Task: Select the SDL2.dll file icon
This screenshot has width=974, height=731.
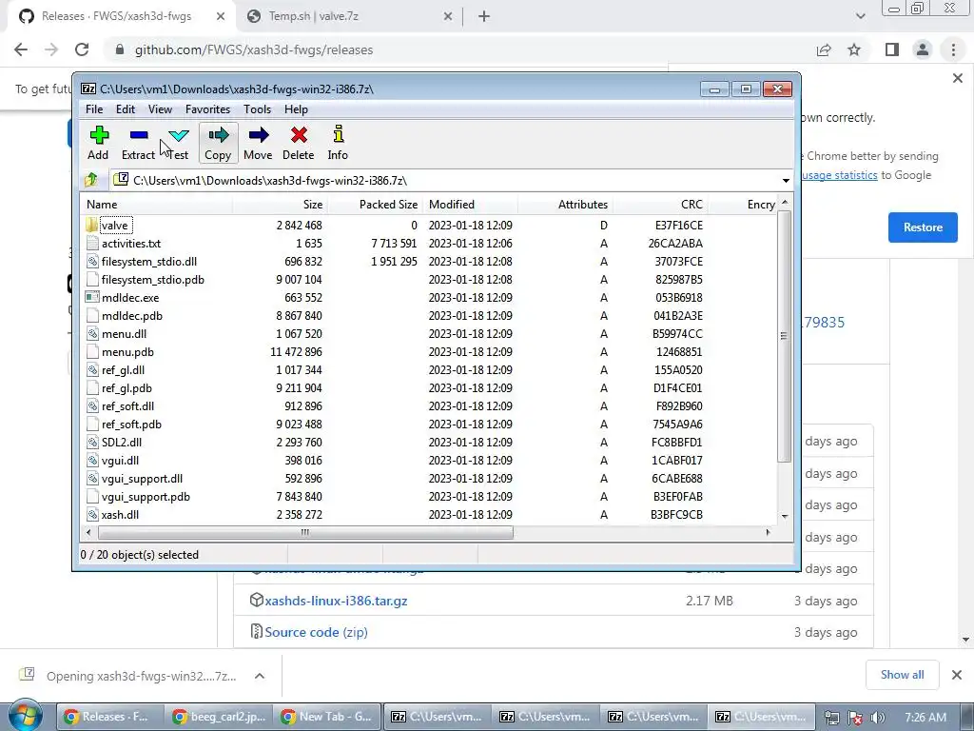Action: pyautogui.click(x=92, y=442)
